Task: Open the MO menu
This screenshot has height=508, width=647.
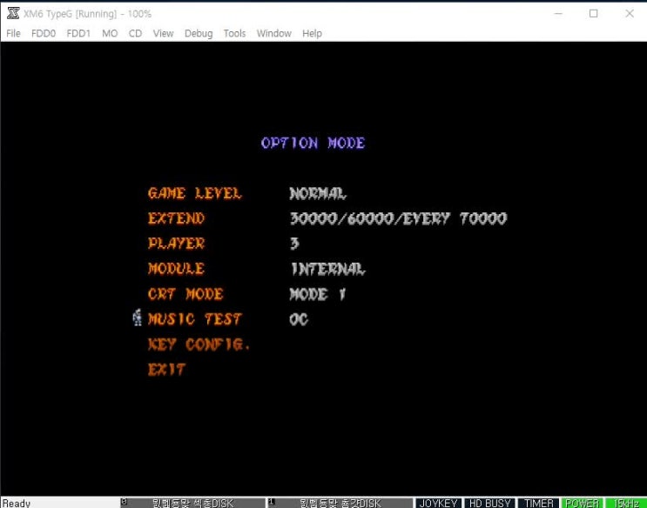Action: pyautogui.click(x=110, y=33)
